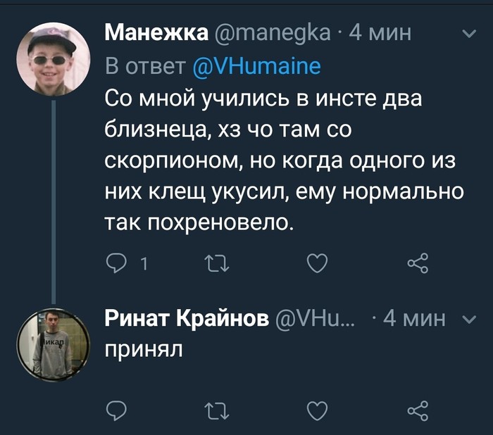Viewport: 493px width, 435px height.
Task: Open the "принял" reply text
Action: coord(143,348)
